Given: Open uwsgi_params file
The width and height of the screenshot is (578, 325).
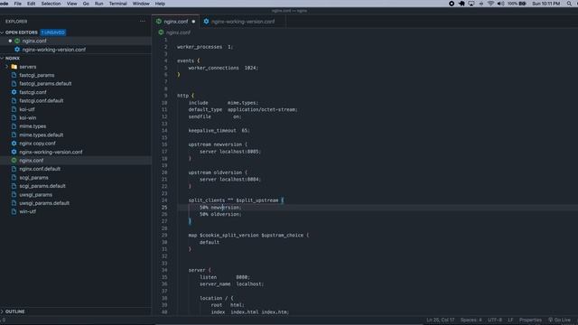Looking at the screenshot, I should click(36, 195).
